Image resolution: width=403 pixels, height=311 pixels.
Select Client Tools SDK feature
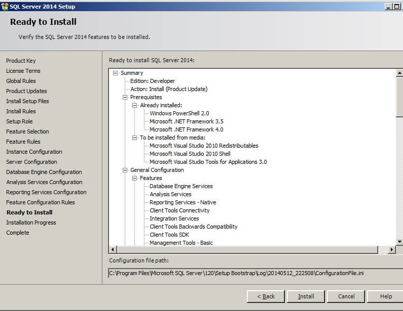pyautogui.click(x=169, y=235)
